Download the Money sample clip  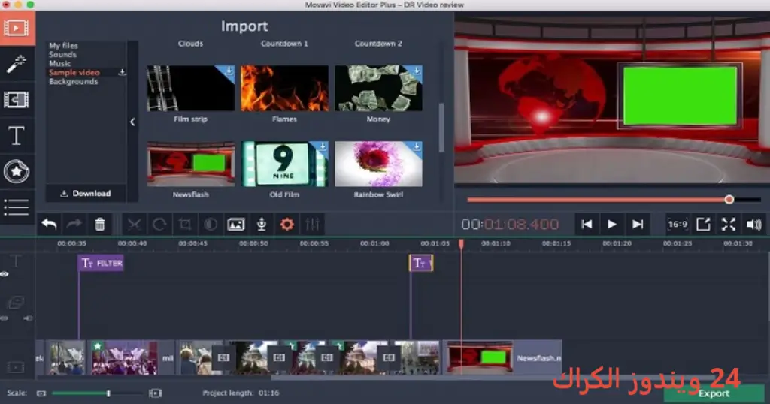(x=417, y=71)
